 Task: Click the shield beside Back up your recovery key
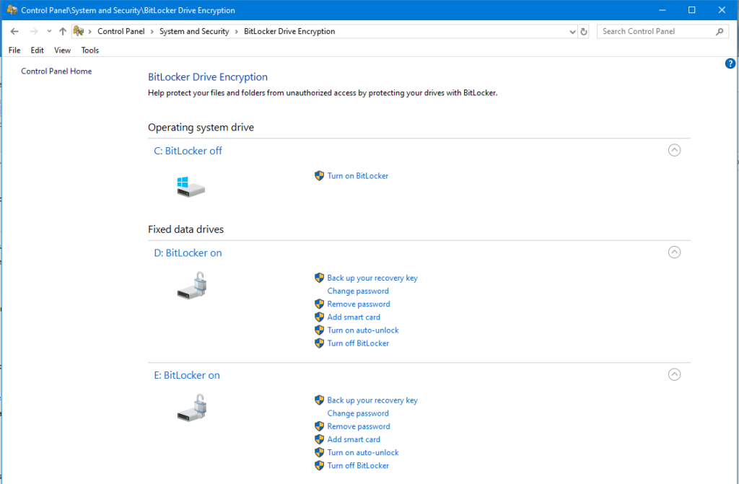pos(319,278)
